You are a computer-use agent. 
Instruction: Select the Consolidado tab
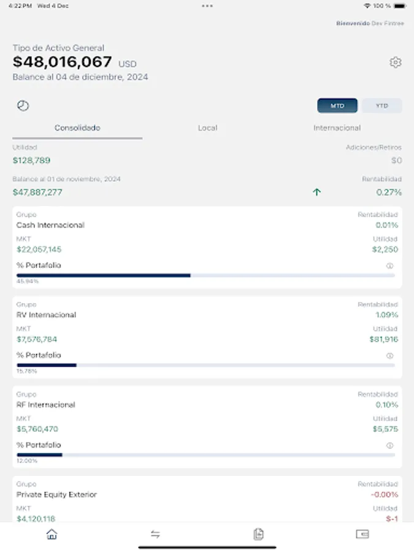point(77,128)
